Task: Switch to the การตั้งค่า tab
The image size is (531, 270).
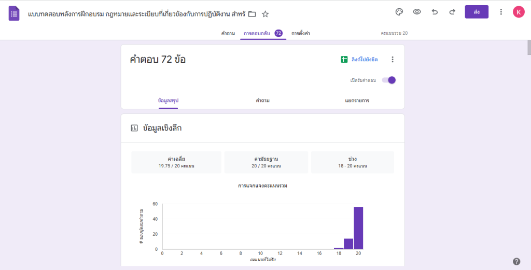Action: (x=301, y=33)
